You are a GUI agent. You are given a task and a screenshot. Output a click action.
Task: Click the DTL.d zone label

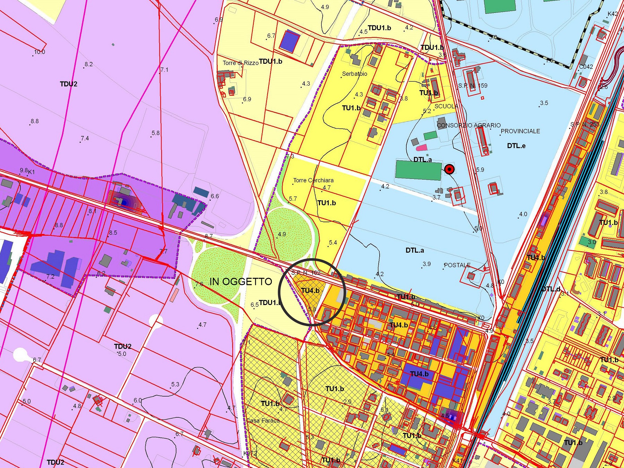[x=551, y=289]
